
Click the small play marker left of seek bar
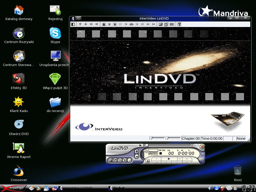(141, 145)
